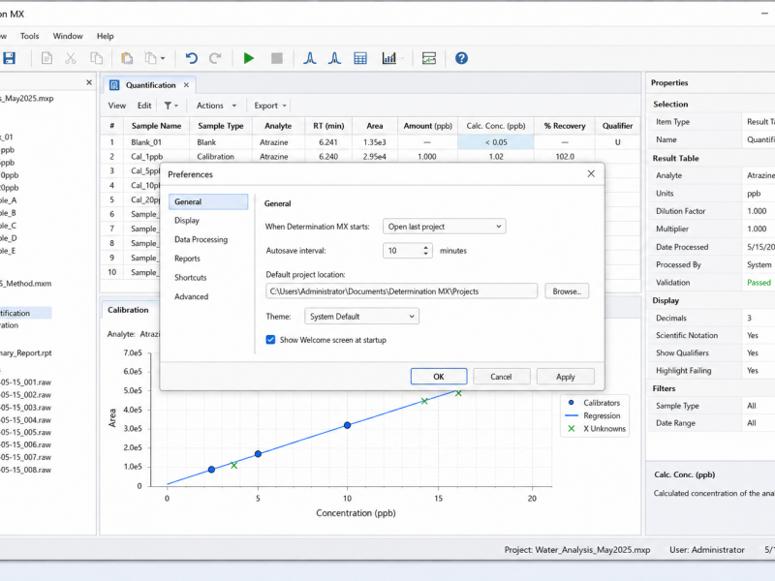Stop processing with the square icon
The image size is (775, 581).
point(277,58)
